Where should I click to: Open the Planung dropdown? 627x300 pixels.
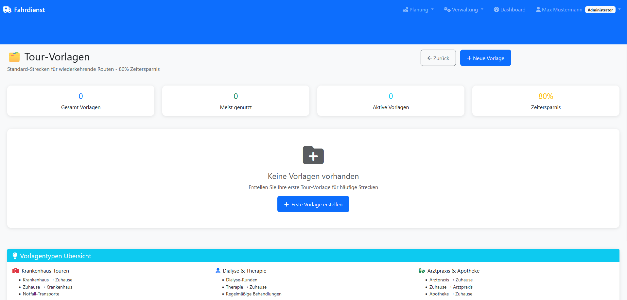point(418,9)
